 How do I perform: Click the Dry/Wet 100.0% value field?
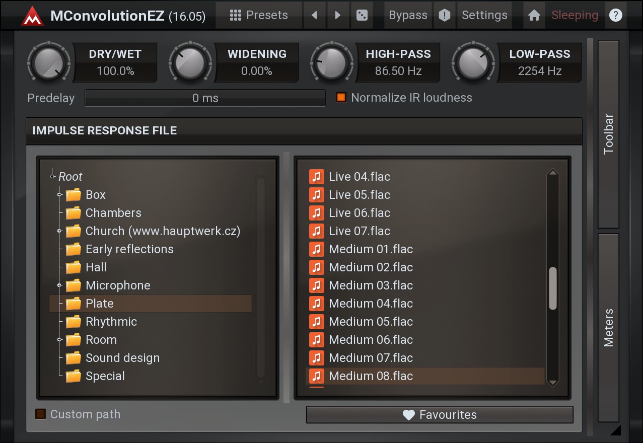(x=115, y=71)
